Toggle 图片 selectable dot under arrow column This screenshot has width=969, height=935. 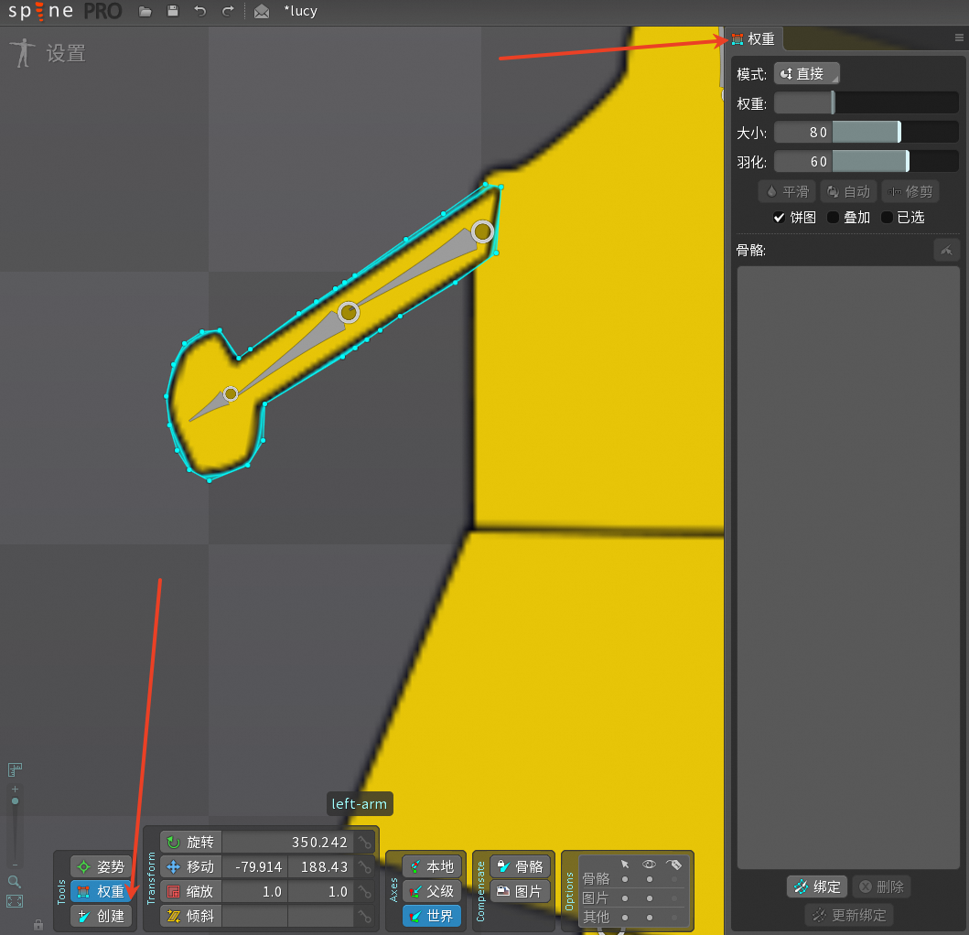coord(625,898)
